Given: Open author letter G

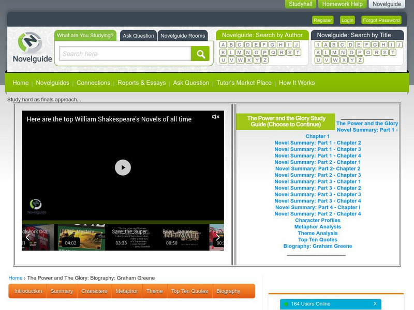Looking at the screenshot, I should [273, 44].
